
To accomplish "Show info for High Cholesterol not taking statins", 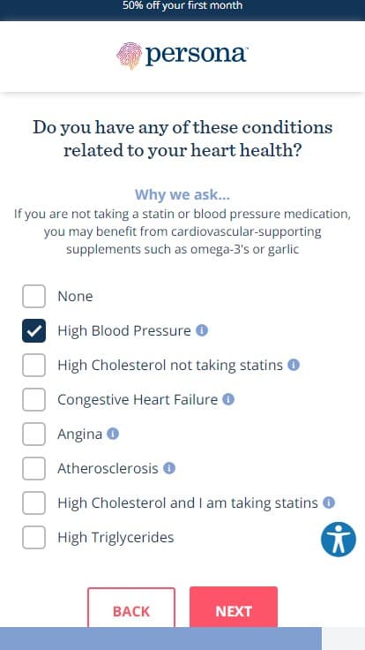I will (x=294, y=365).
